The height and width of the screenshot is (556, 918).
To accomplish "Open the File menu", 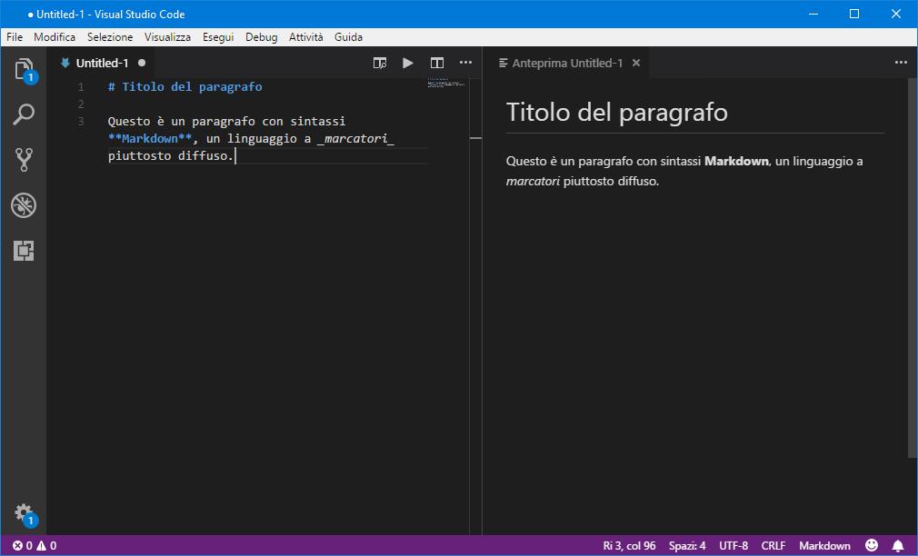I will [x=15, y=37].
